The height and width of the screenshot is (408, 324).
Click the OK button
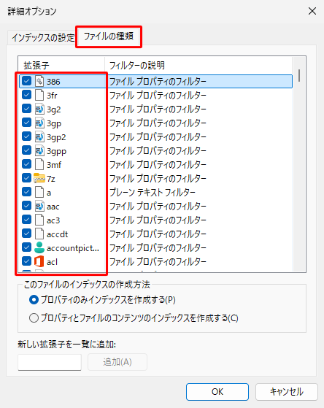pos(217,392)
